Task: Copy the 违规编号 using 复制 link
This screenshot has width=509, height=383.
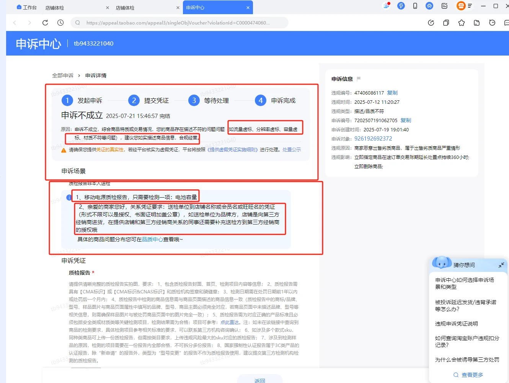Action: (x=392, y=92)
